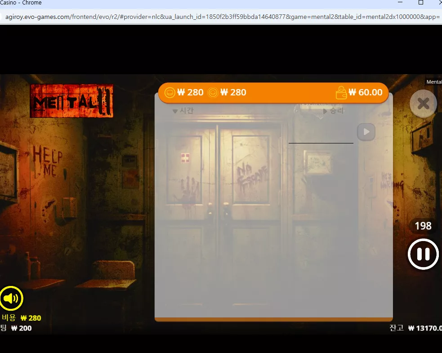Maximize the Chrome window
The width and height of the screenshot is (442, 353).
pyautogui.click(x=420, y=3)
